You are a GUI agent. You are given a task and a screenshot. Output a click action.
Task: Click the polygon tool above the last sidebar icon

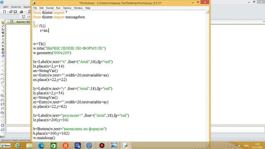click(2, 125)
